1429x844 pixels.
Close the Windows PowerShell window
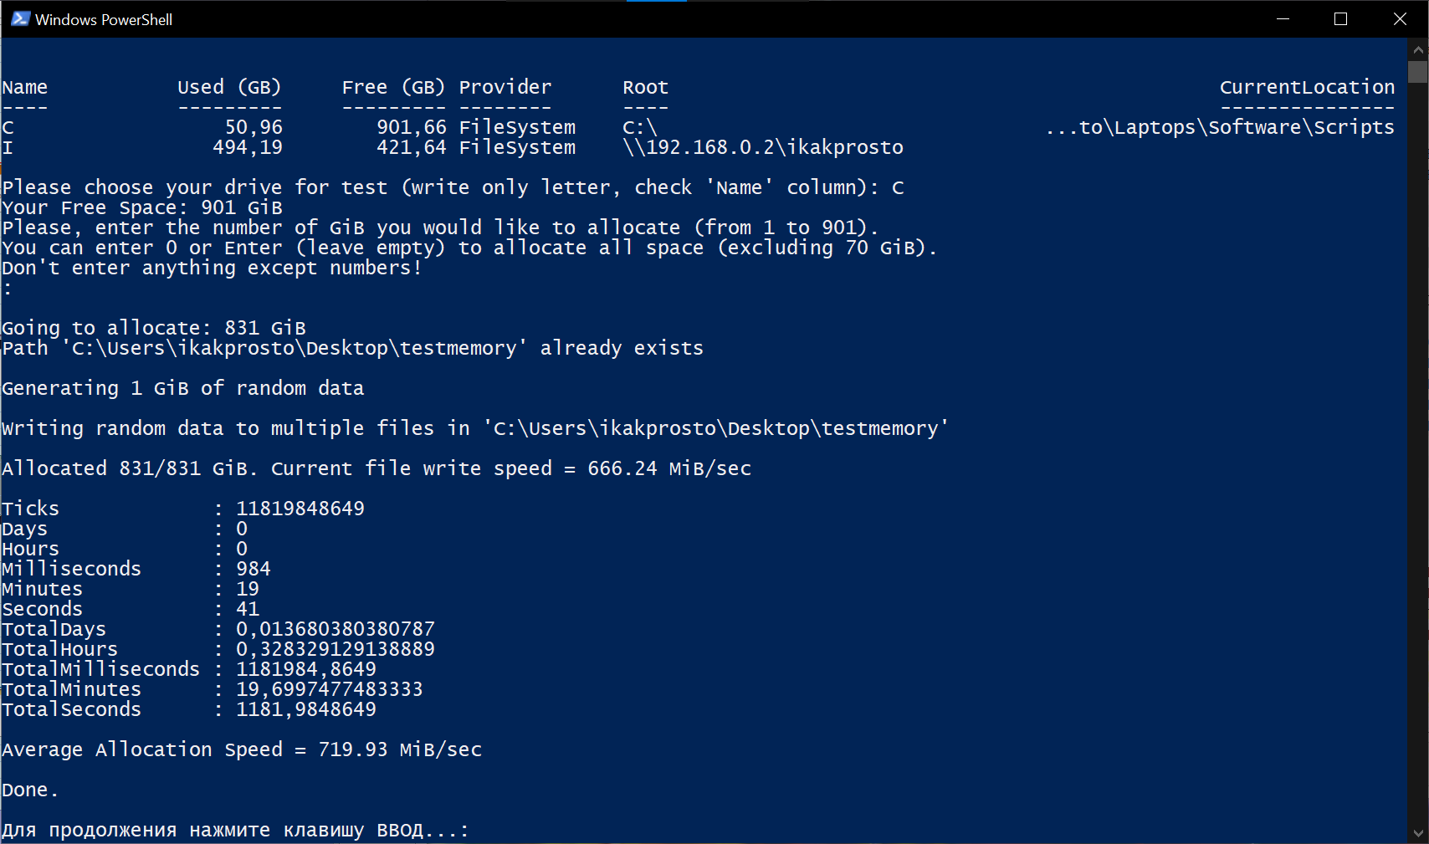click(x=1400, y=18)
